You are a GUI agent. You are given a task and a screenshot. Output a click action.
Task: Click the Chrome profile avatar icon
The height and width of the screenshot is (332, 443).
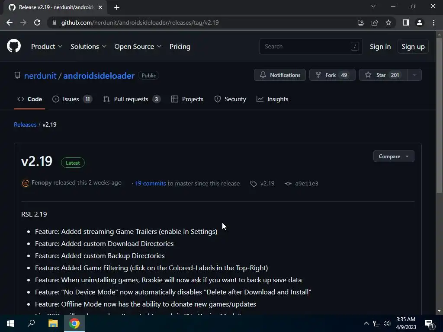[420, 22]
